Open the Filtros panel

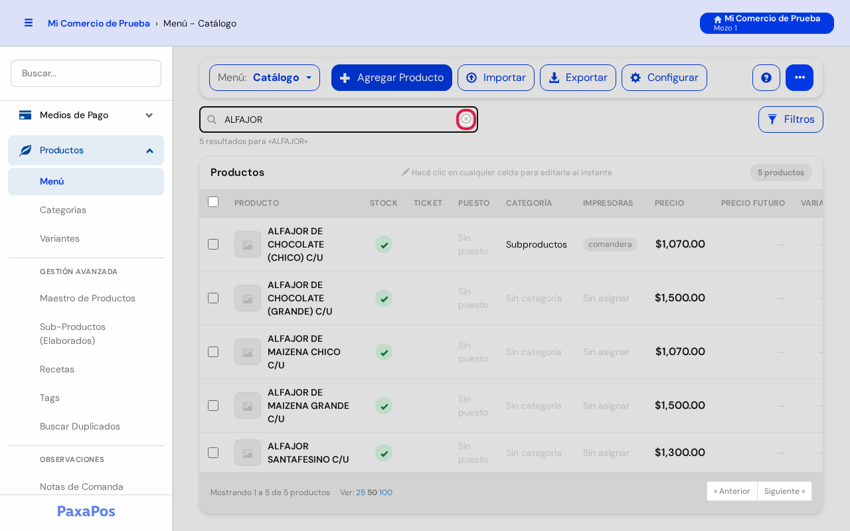[791, 119]
